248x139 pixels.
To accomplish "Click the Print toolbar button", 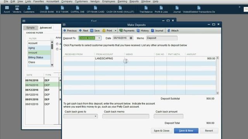I will click(107, 31).
